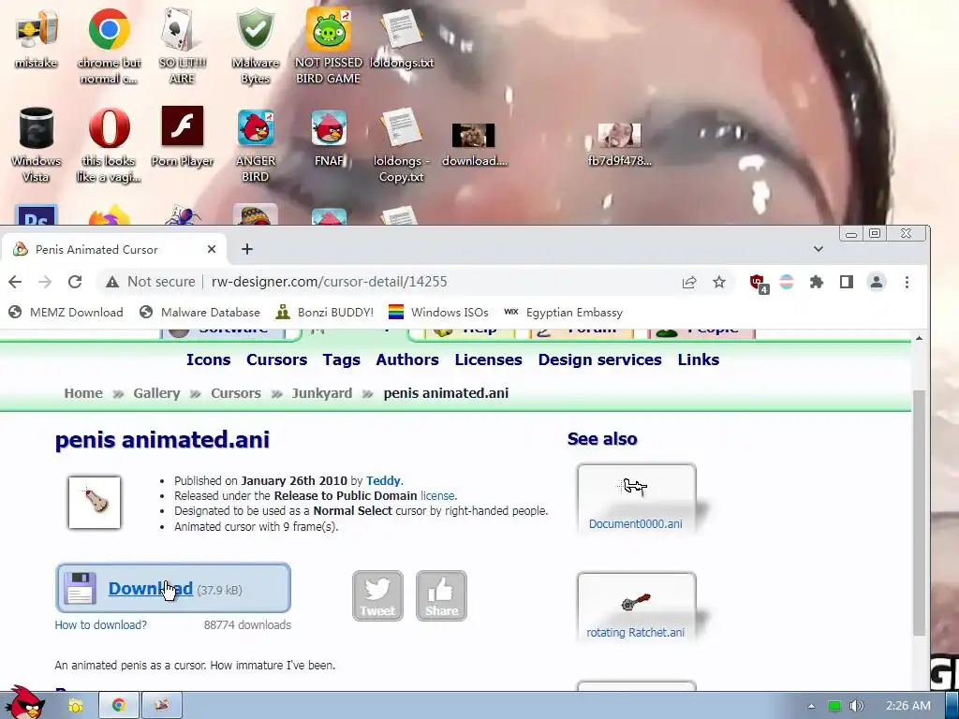Screen dimensions: 959x719
Task: Select the red Opera browser desktop icon
Action: (109, 145)
